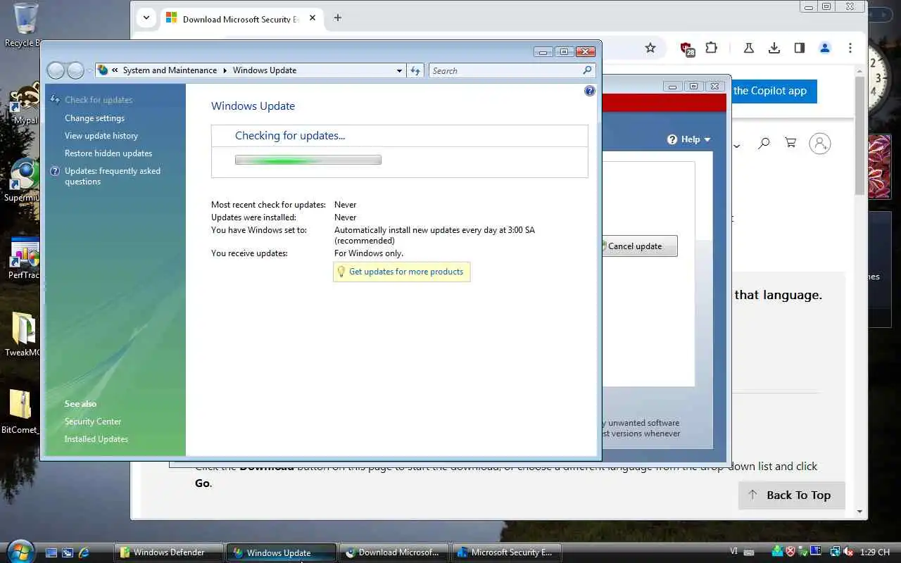Expand the breadcrumb arrow after System and Maintenance
901x563 pixels.
pos(225,70)
